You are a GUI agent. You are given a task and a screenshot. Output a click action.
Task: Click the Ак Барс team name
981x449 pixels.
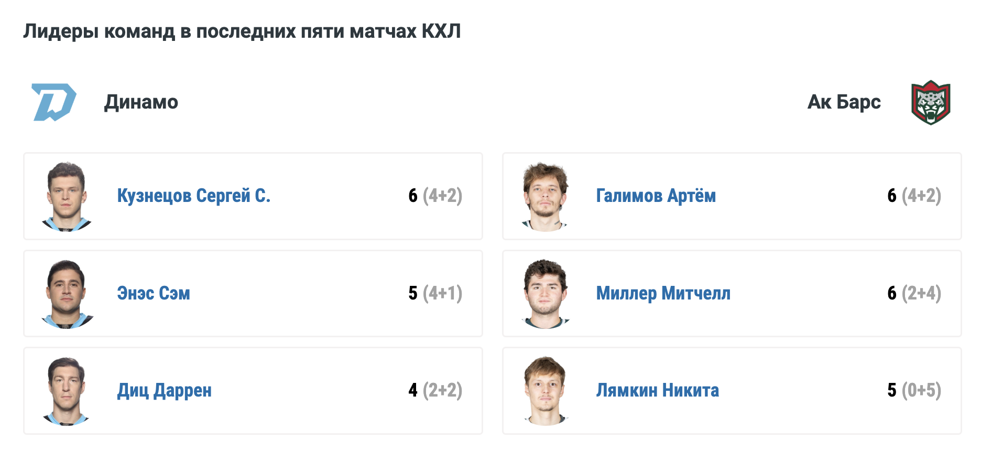pyautogui.click(x=844, y=102)
